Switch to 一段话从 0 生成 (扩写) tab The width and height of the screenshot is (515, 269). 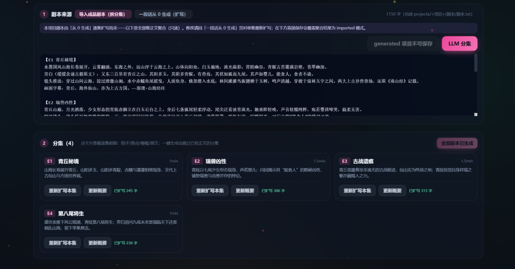(163, 14)
